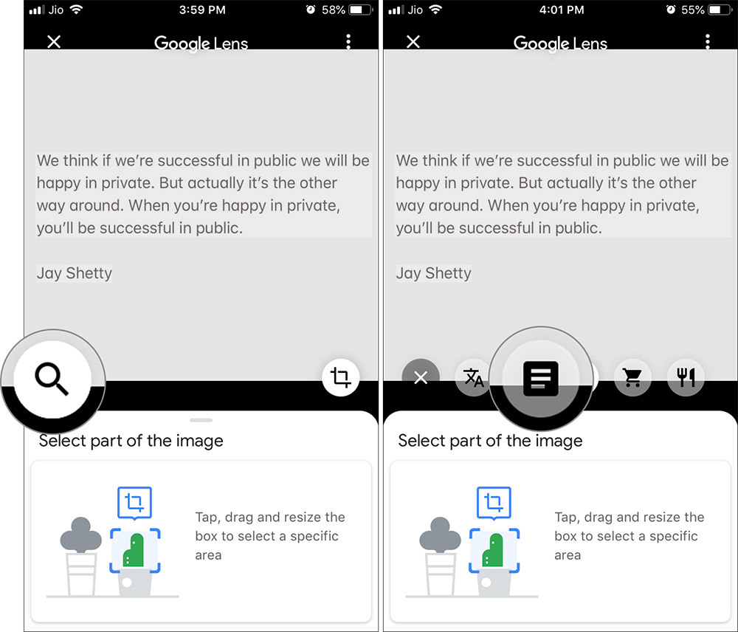Select the Shopping cart mode icon
738x632 pixels.
click(632, 378)
